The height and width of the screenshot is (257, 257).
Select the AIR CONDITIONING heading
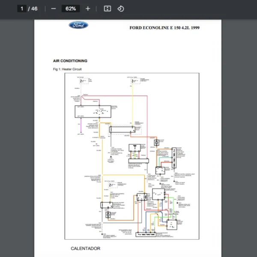click(x=70, y=61)
